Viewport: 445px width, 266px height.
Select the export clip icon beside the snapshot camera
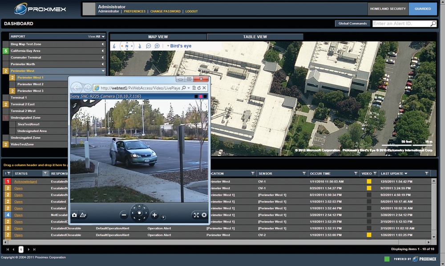[84, 214]
